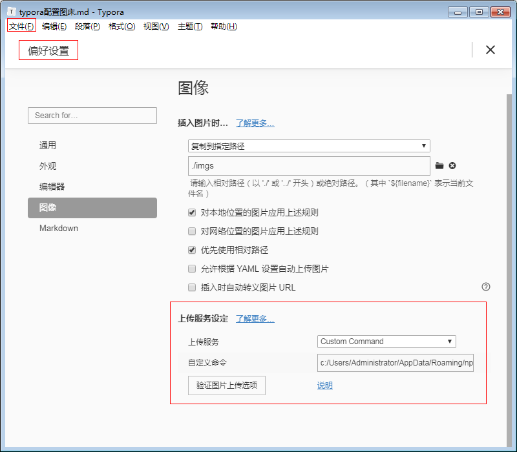The width and height of the screenshot is (517, 452).
Task: Open the image insert action dropdown
Action: 309,146
